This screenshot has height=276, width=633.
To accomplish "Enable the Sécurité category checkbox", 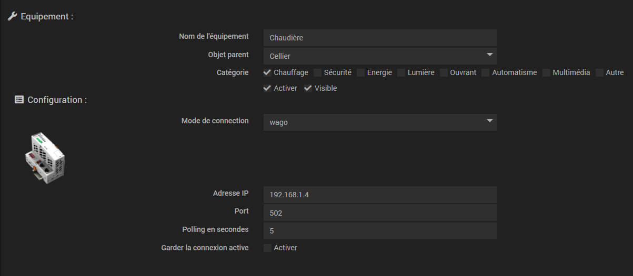I will [x=317, y=72].
